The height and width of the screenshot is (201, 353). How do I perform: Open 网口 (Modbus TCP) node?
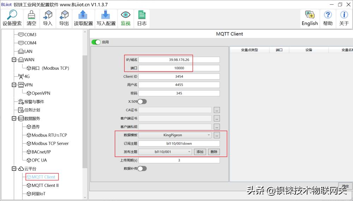[48, 68]
